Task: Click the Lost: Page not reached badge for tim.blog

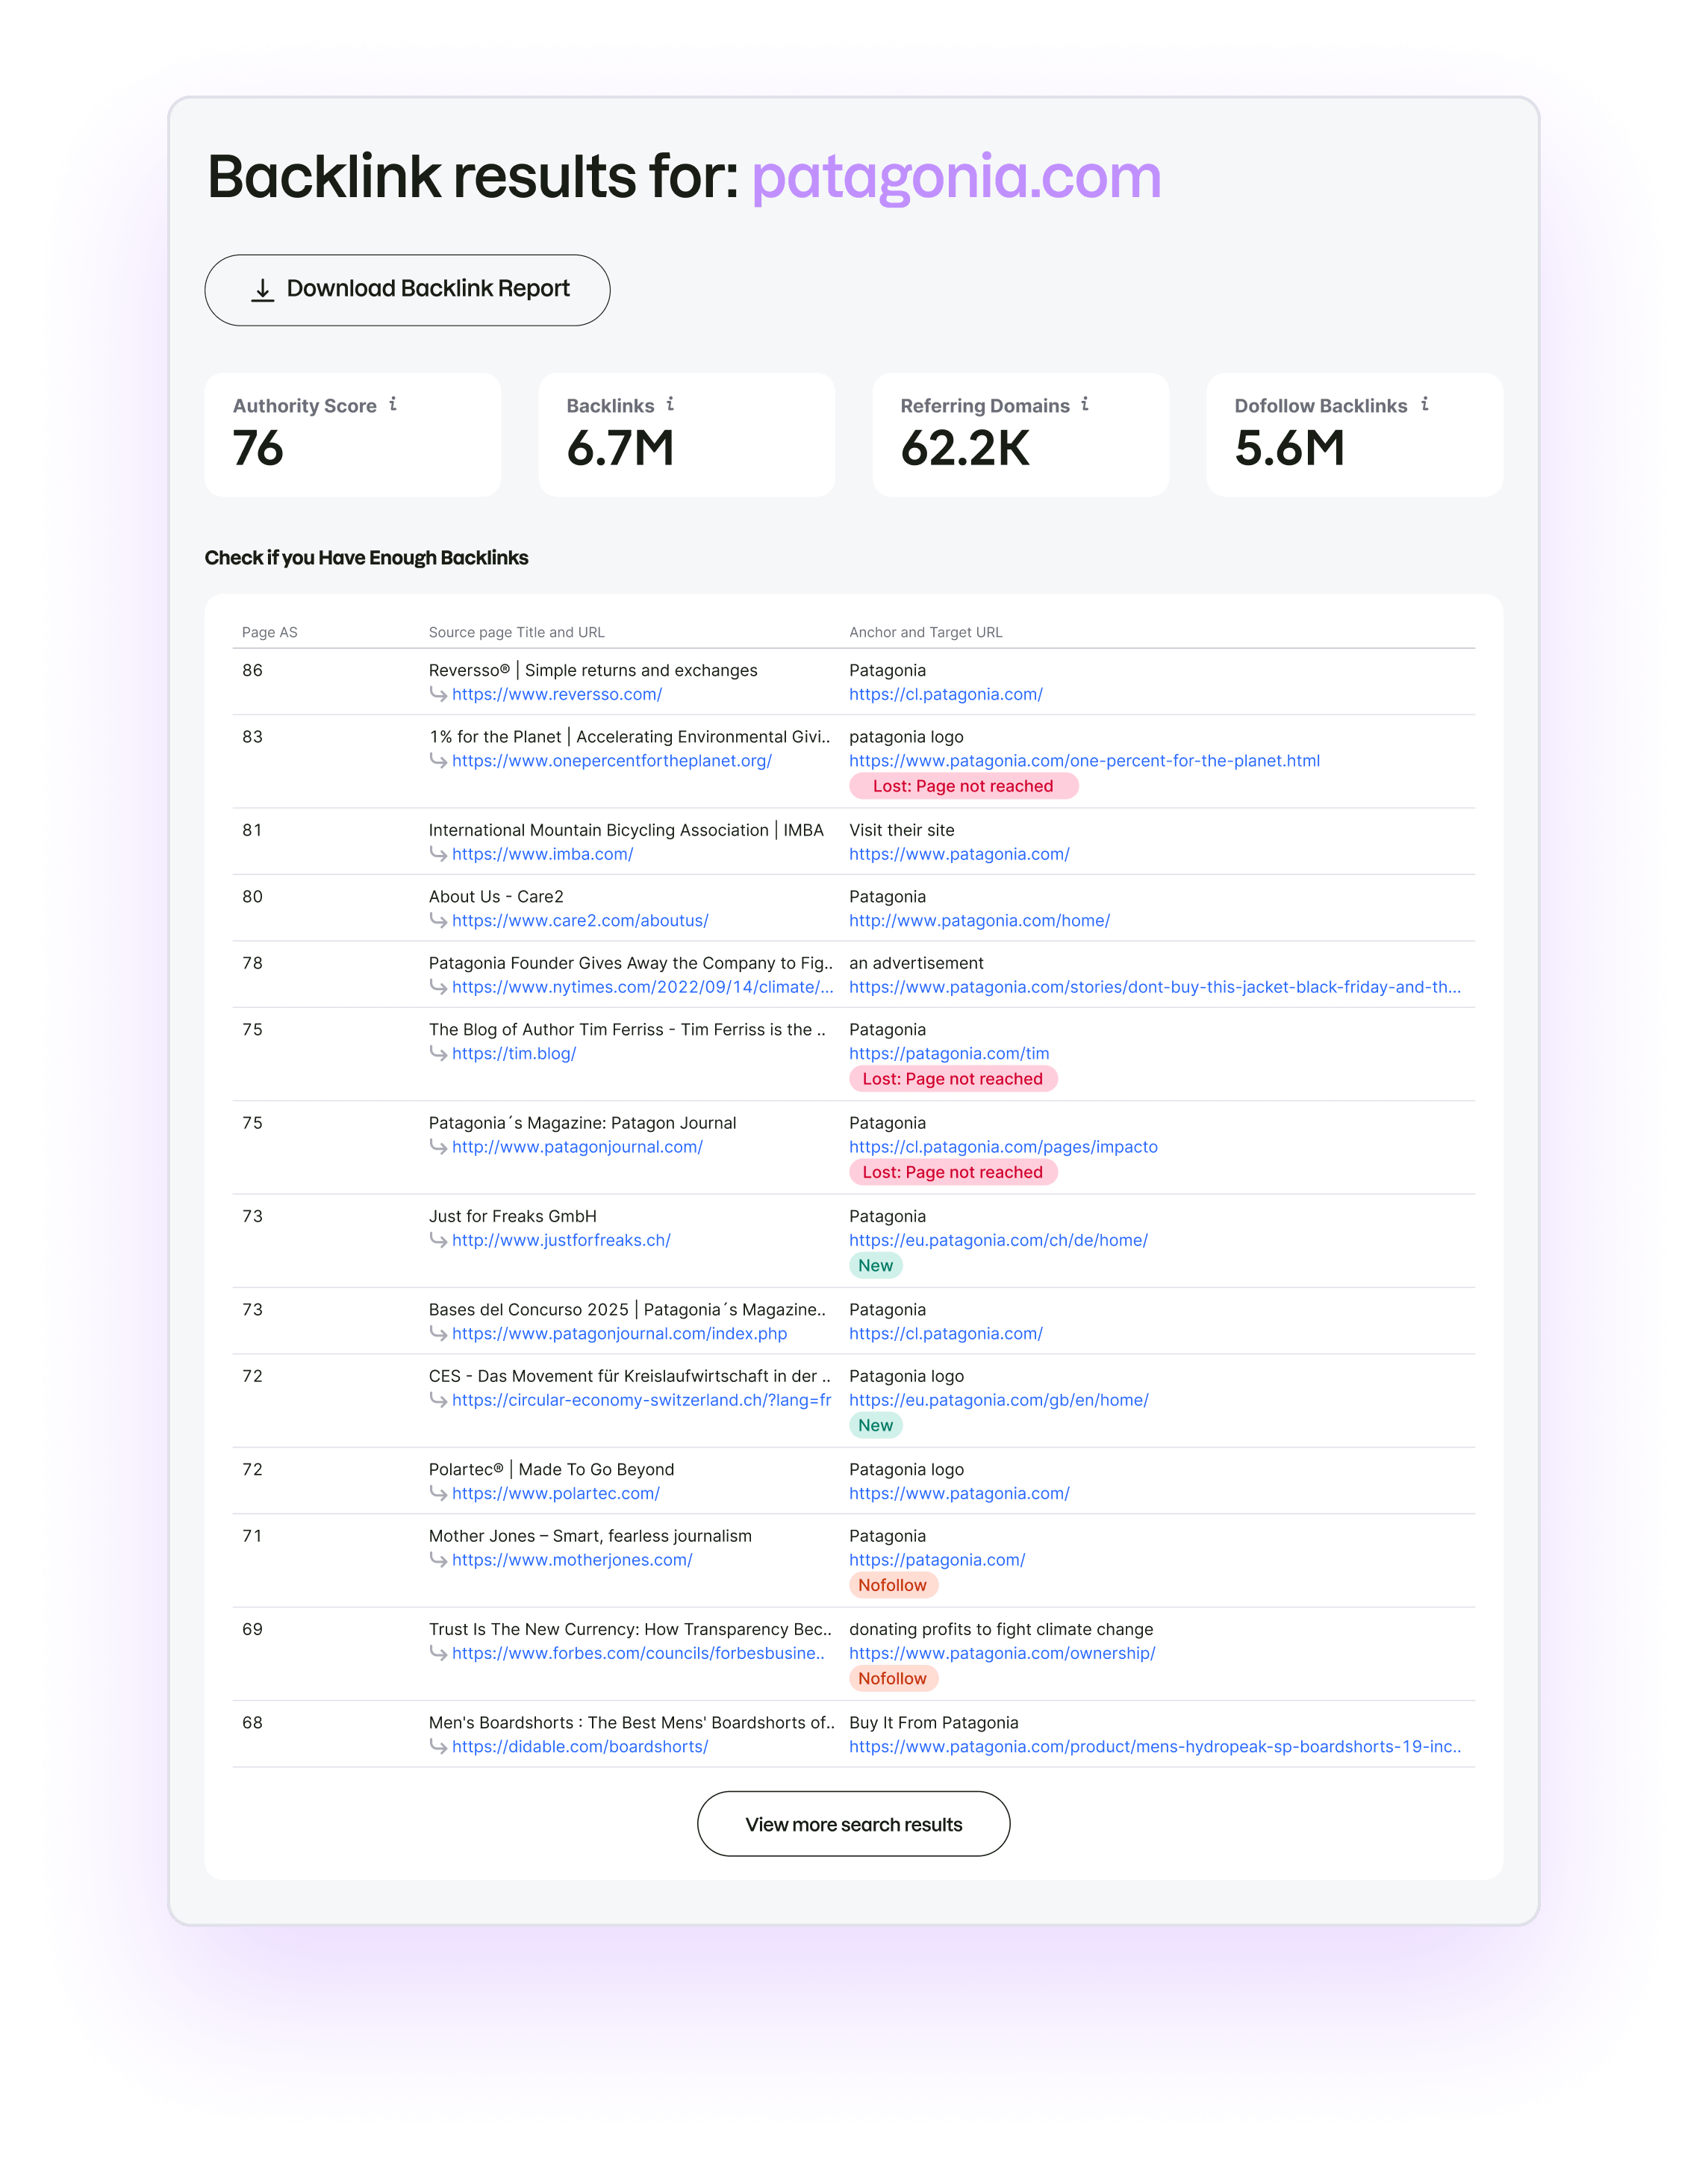Action: pyautogui.click(x=952, y=1078)
